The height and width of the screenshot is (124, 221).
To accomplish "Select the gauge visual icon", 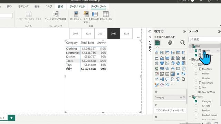I will click(173, 69).
